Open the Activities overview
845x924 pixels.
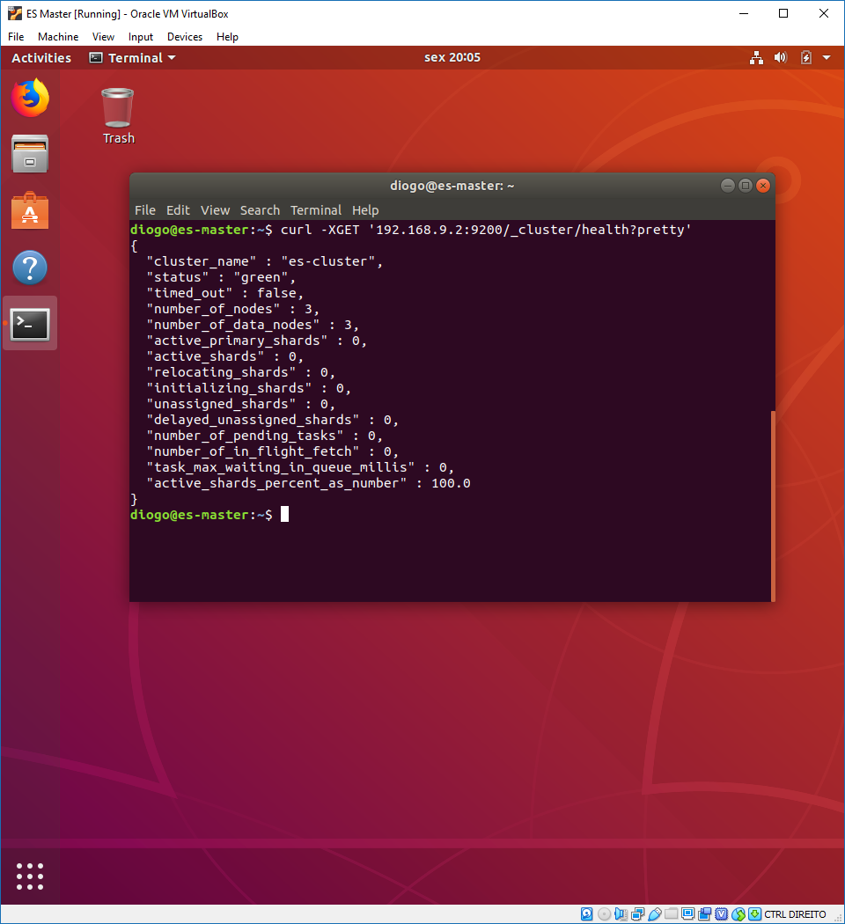click(41, 58)
